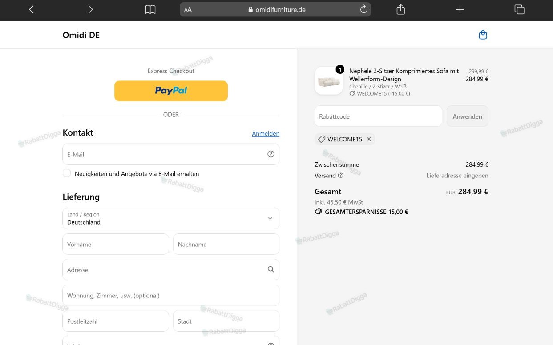Focus the Stadt input field

[x=226, y=321]
